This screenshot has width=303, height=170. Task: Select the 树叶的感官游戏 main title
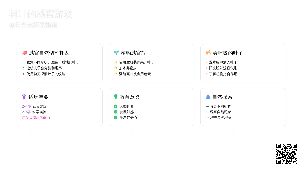[x=40, y=14]
